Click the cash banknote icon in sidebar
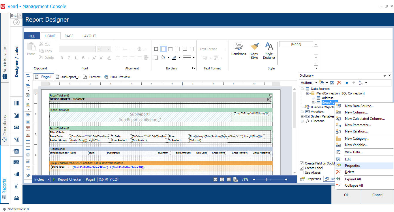The height and width of the screenshot is (212, 394). click(16, 127)
